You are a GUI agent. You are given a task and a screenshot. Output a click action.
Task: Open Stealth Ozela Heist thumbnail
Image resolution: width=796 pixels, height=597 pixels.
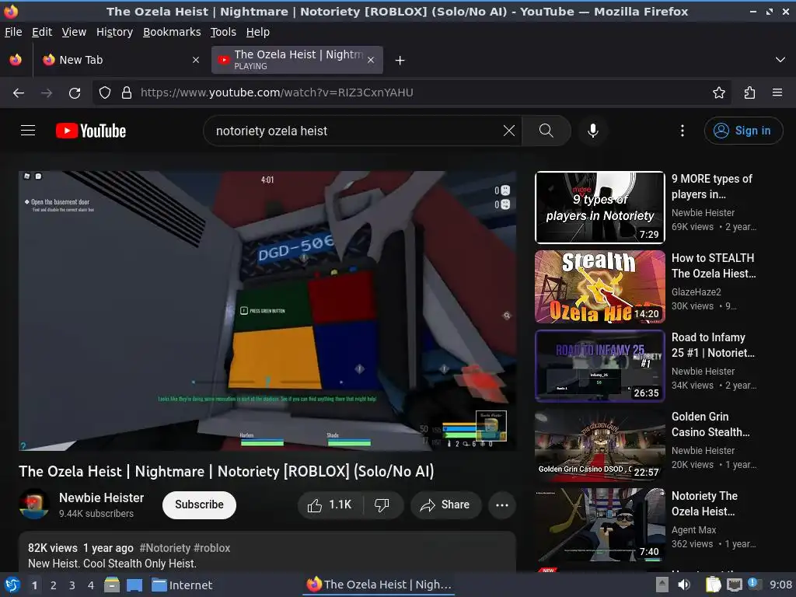[x=599, y=287]
